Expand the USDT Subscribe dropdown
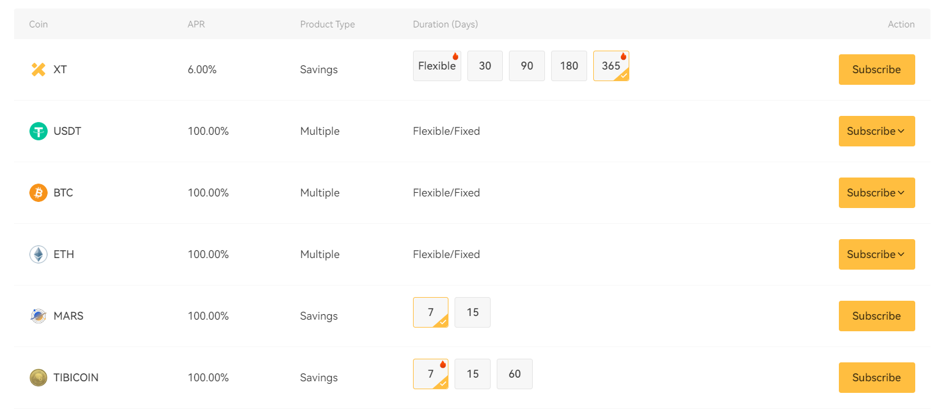Screen dimensions: 936x413 [x=876, y=131]
